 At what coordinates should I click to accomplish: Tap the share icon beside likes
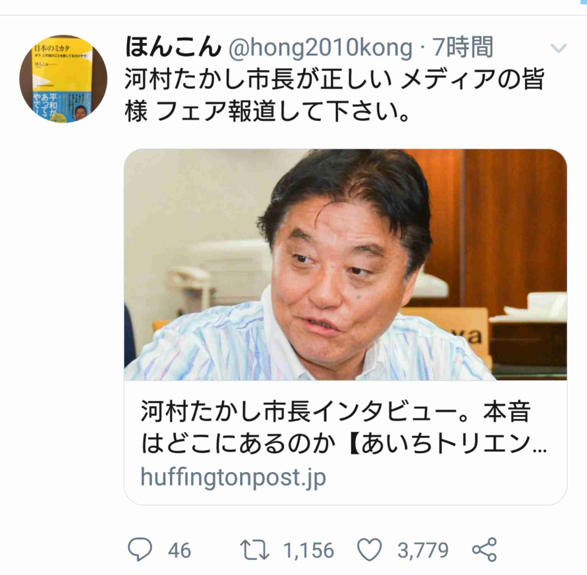pos(484,549)
